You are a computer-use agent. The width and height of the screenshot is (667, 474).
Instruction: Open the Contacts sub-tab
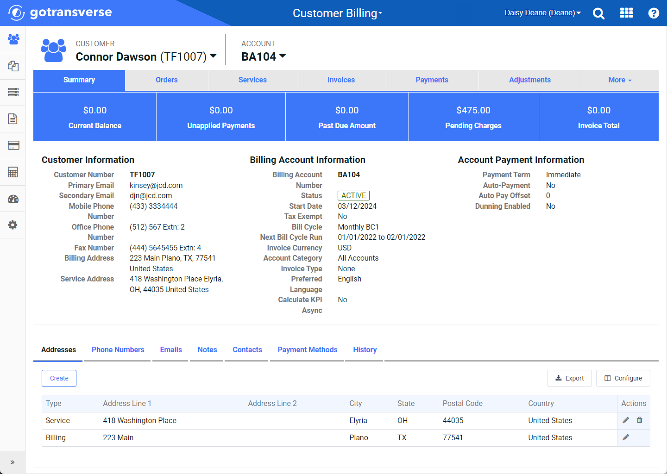247,350
